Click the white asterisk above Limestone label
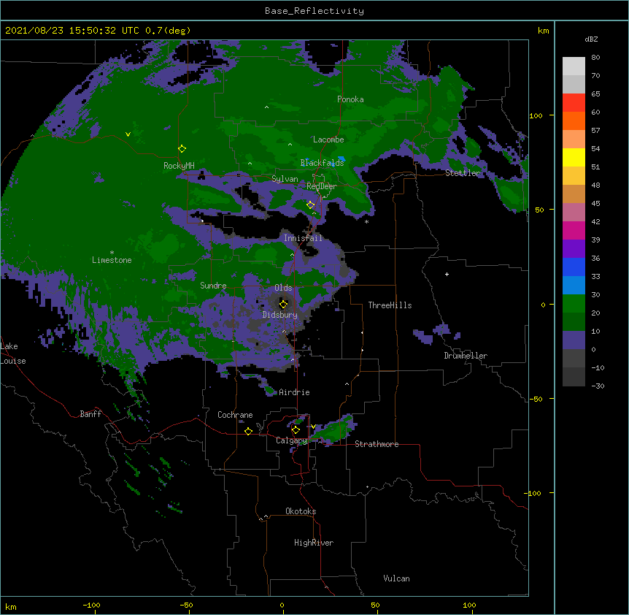Viewport: 629px width, 615px height. pos(112,253)
